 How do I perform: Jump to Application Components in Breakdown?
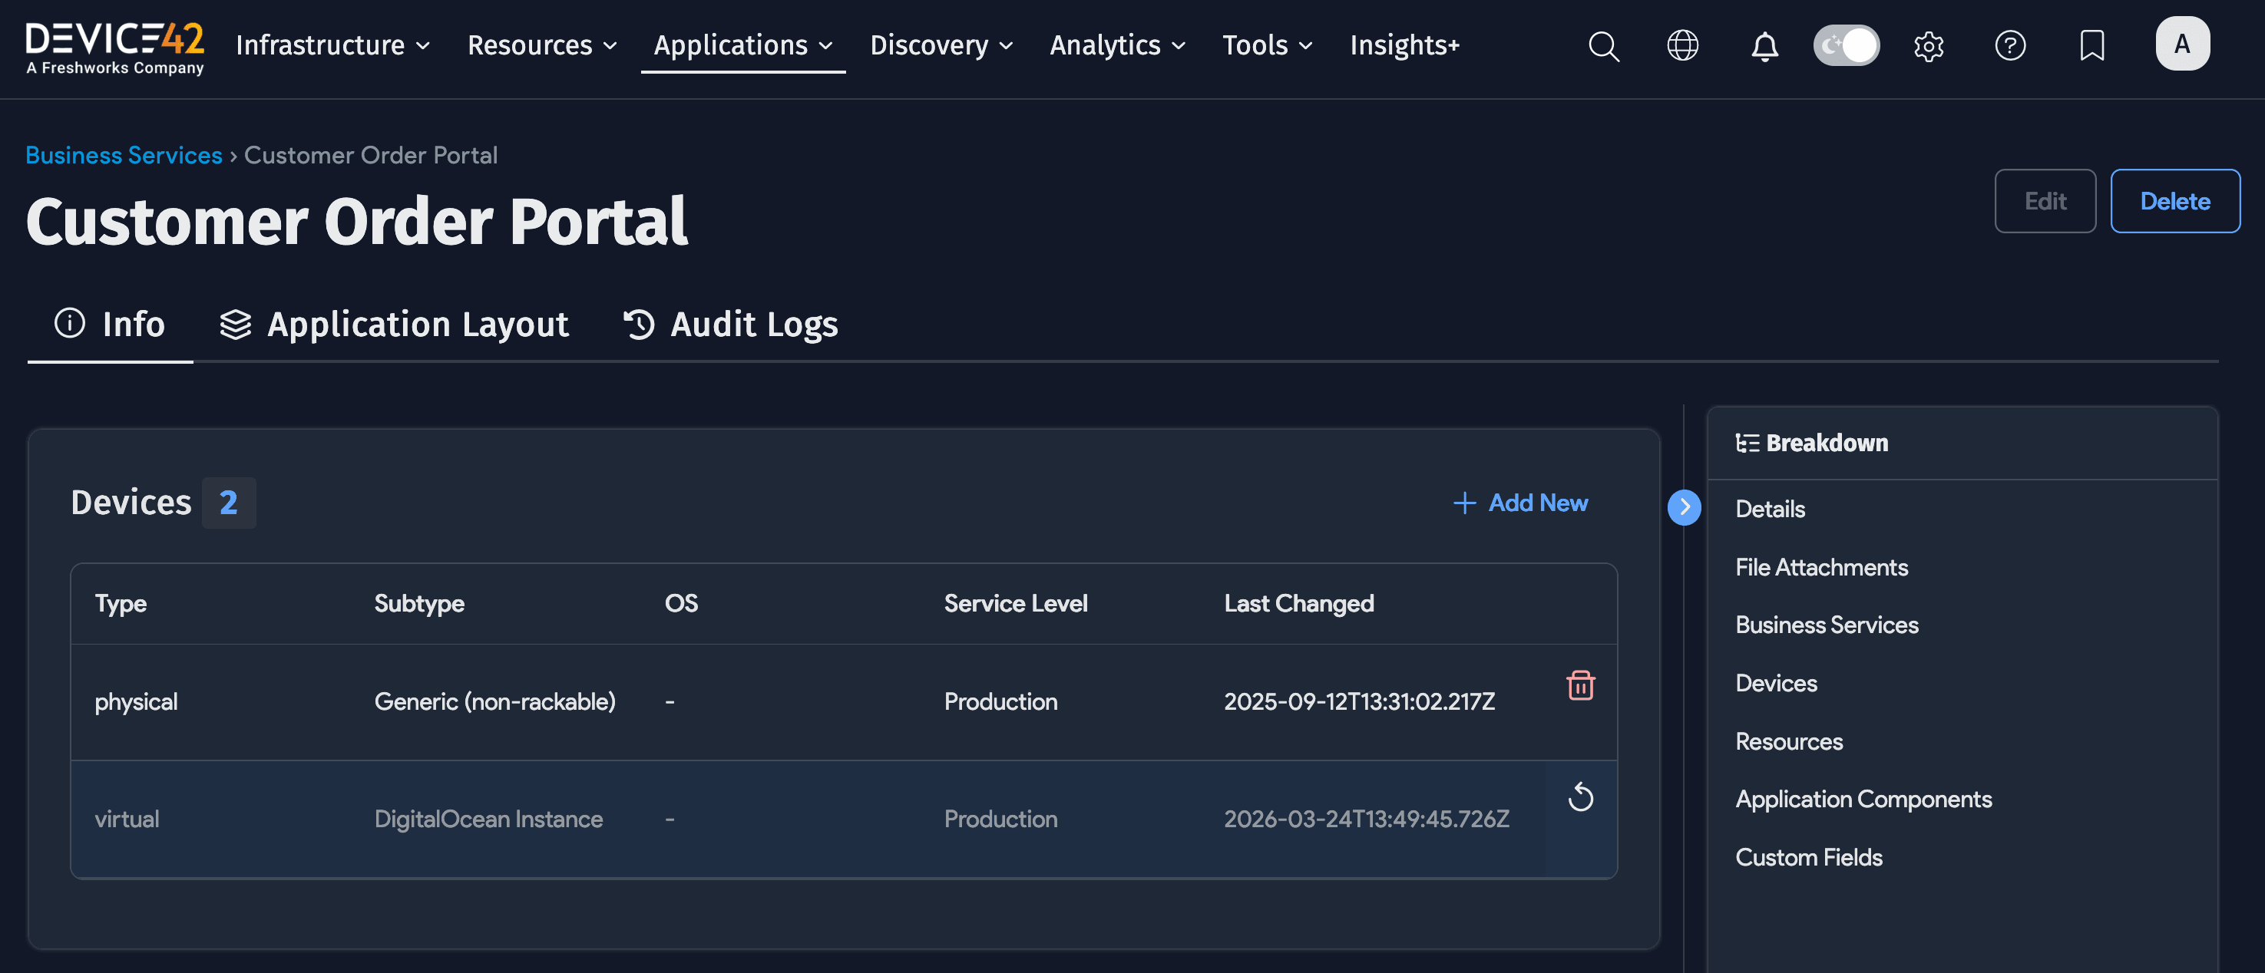point(1863,799)
